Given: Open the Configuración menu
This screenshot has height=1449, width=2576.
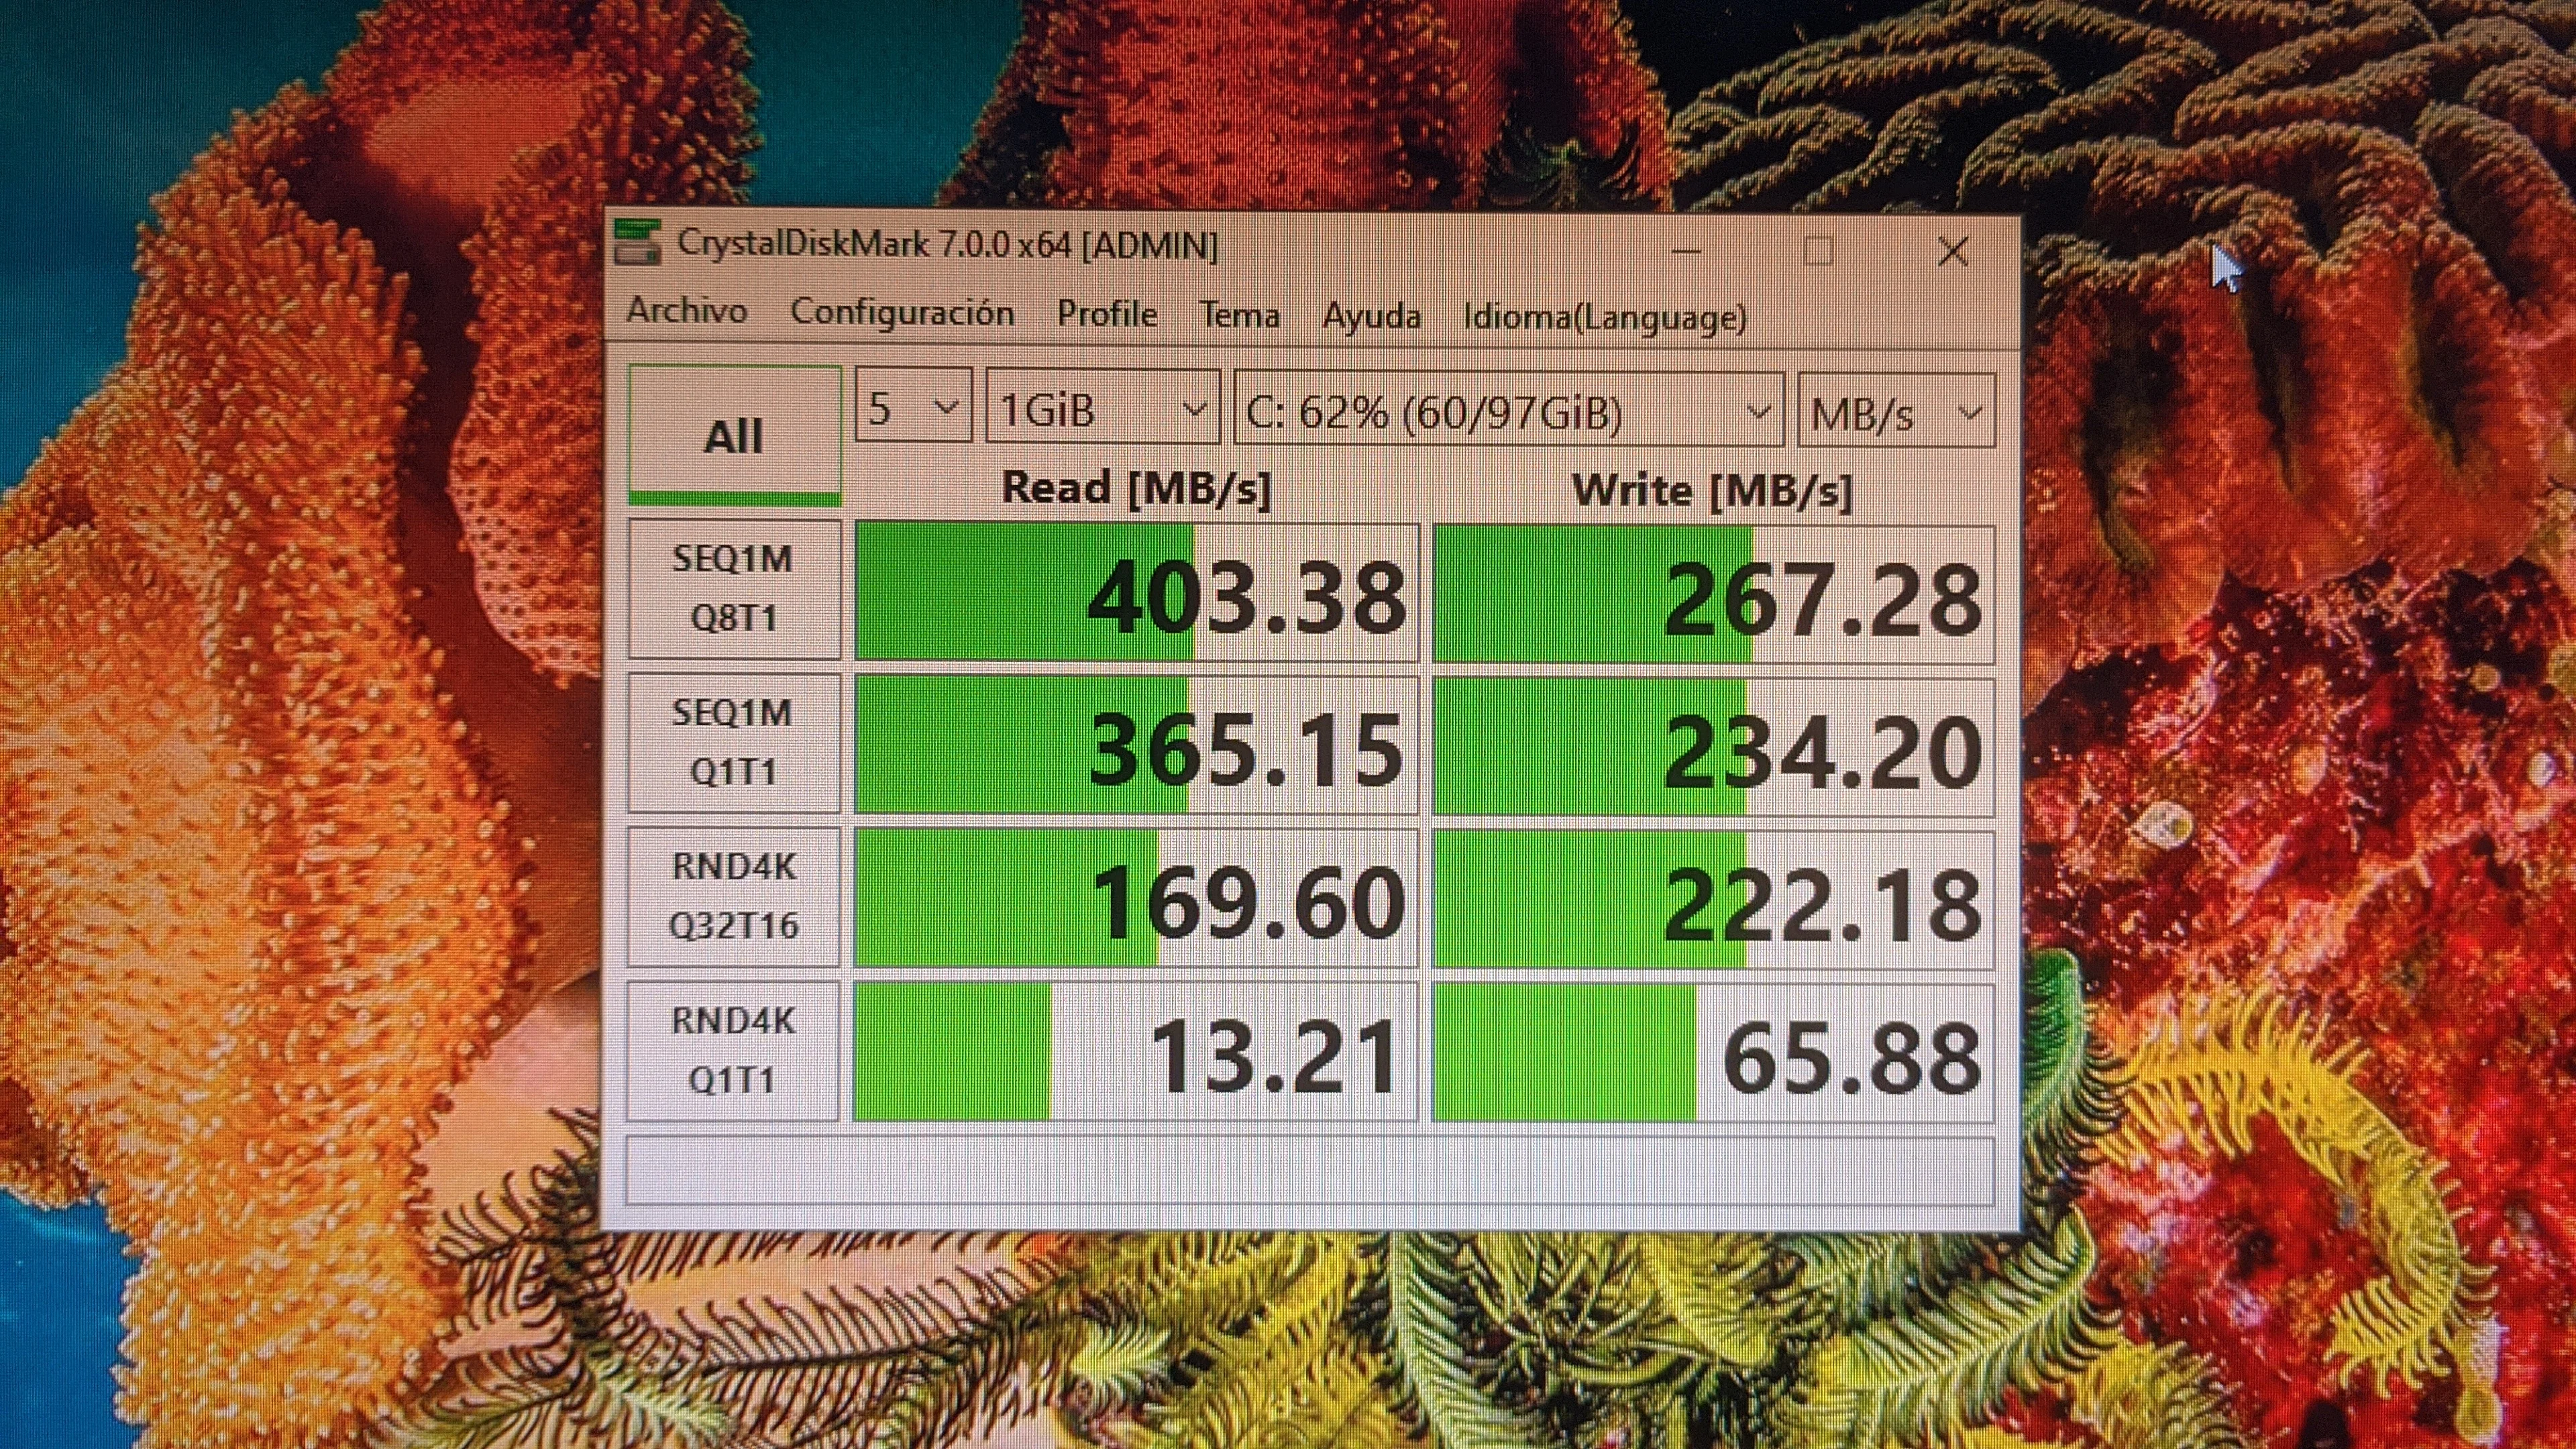Looking at the screenshot, I should (902, 313).
